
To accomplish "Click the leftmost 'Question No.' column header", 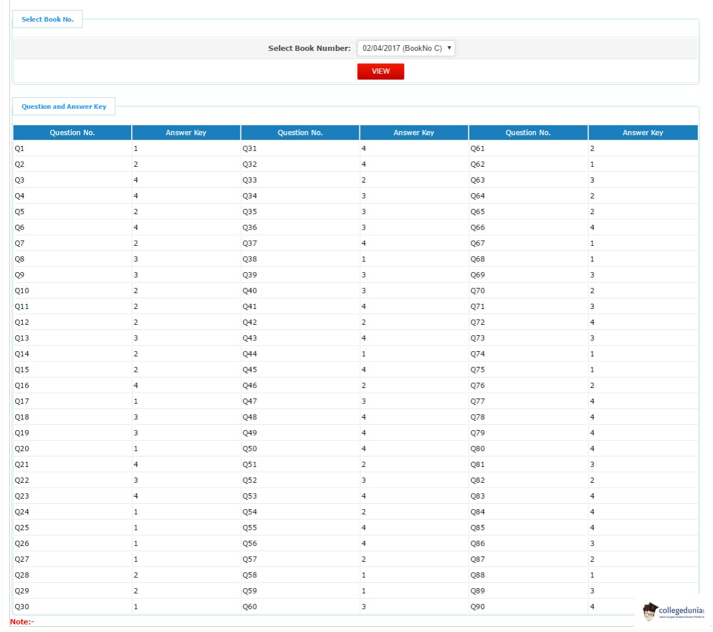I will point(72,133).
